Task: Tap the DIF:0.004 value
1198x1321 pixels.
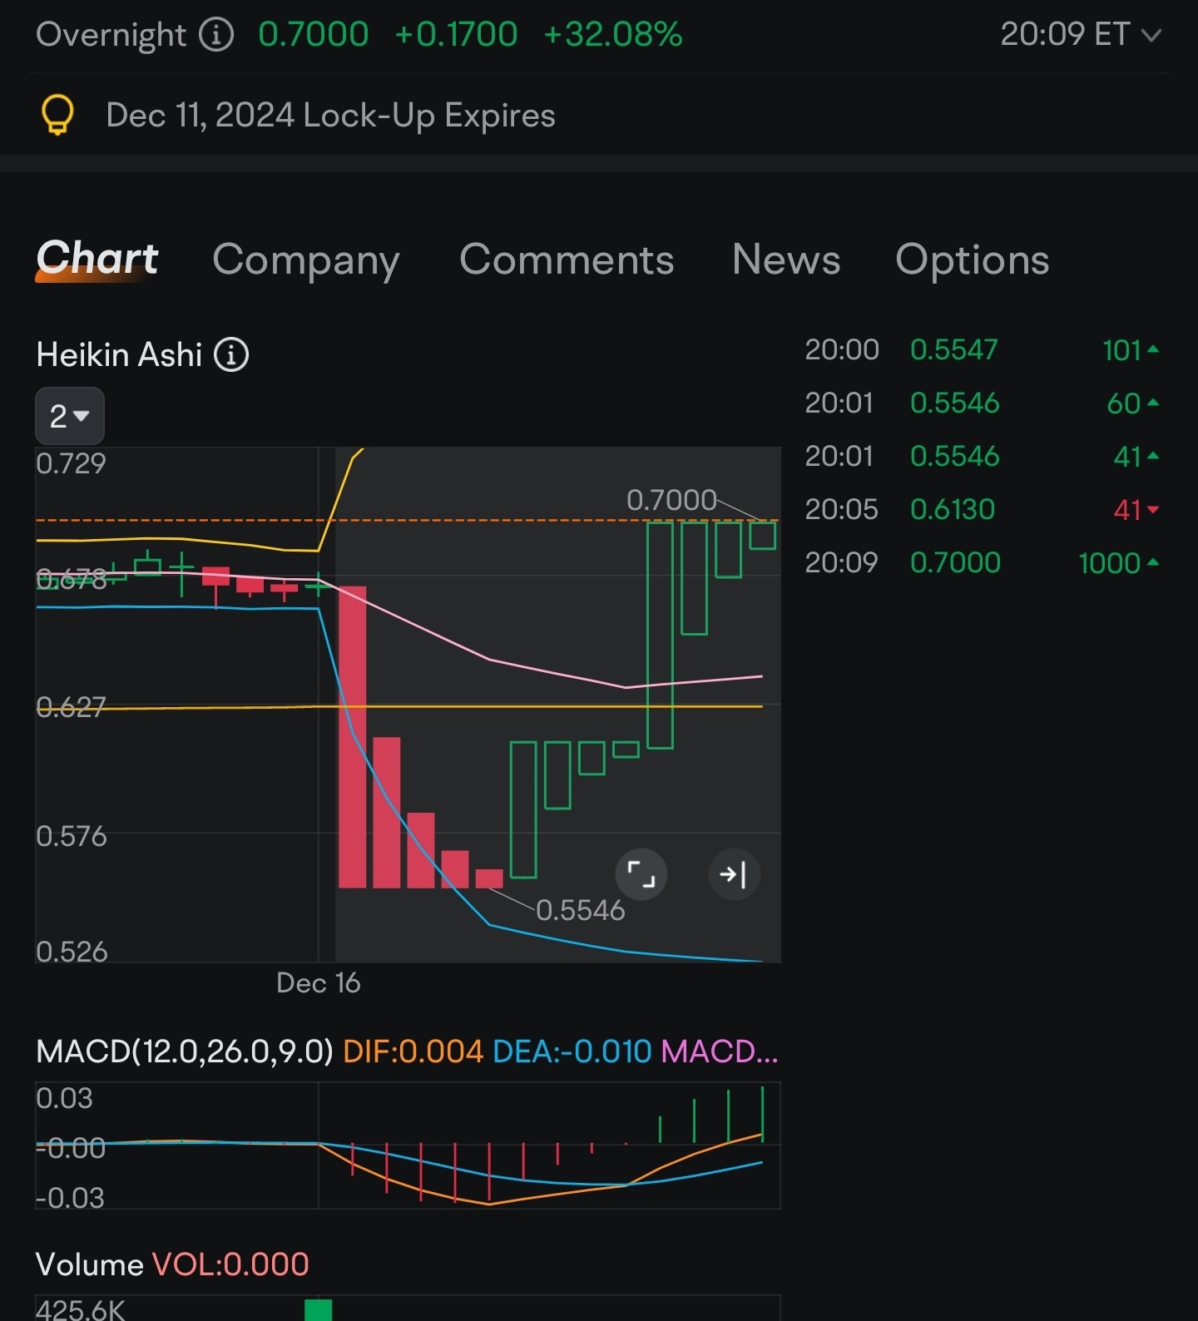Action: point(413,1051)
